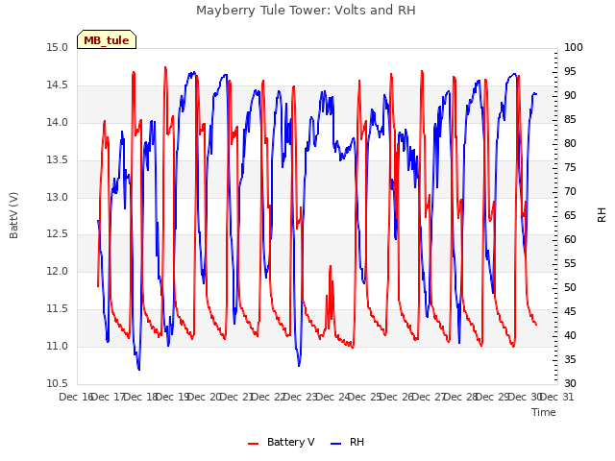The width and height of the screenshot is (615, 461).
Task: Click the chart title 'Mayberry Tule Tower: Volts and RH'
Action: tap(306, 10)
